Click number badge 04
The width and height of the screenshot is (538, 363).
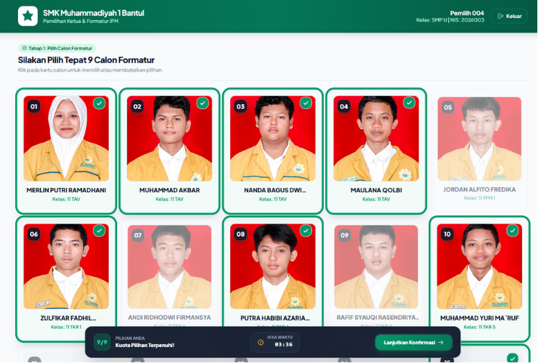point(344,106)
